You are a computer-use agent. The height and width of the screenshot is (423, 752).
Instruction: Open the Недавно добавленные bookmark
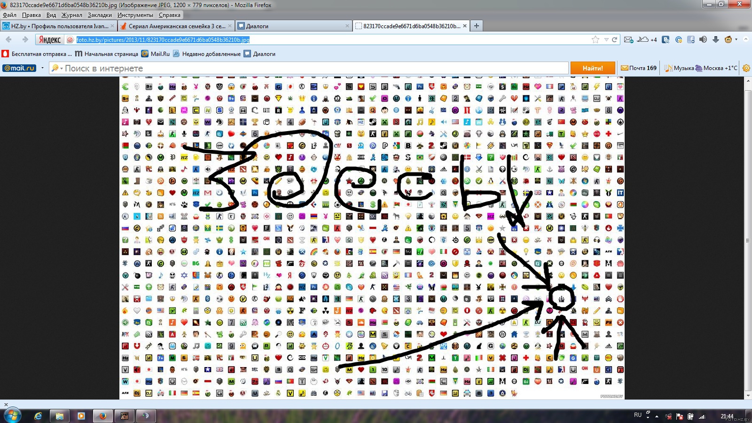tap(207, 54)
